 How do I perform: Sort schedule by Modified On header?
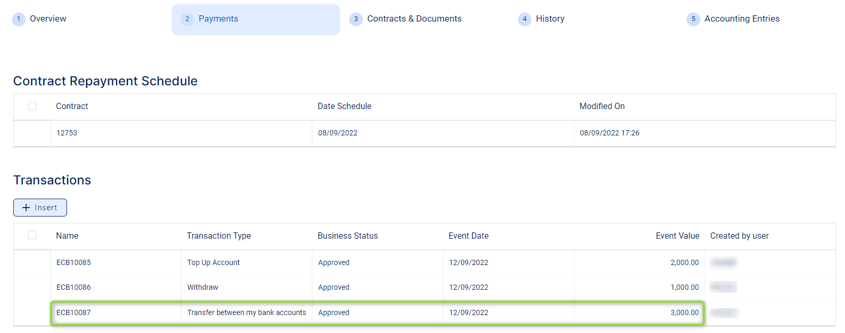(x=602, y=106)
